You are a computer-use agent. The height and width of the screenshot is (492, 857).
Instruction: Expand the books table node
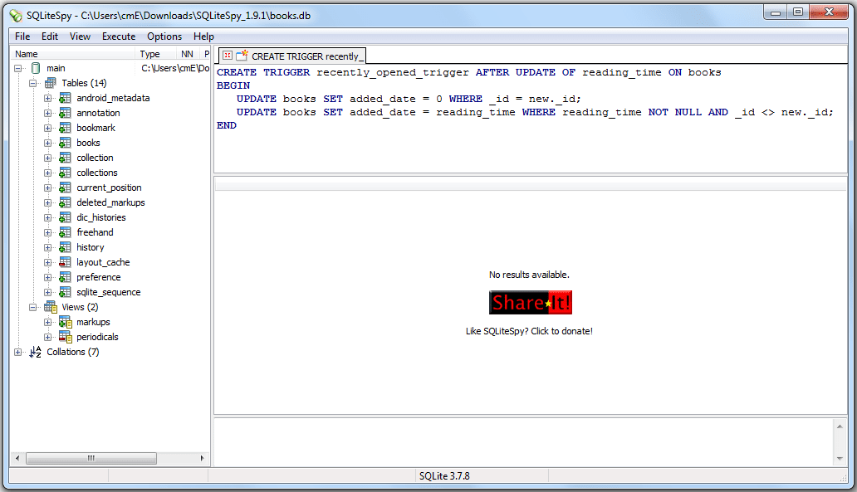click(x=48, y=143)
